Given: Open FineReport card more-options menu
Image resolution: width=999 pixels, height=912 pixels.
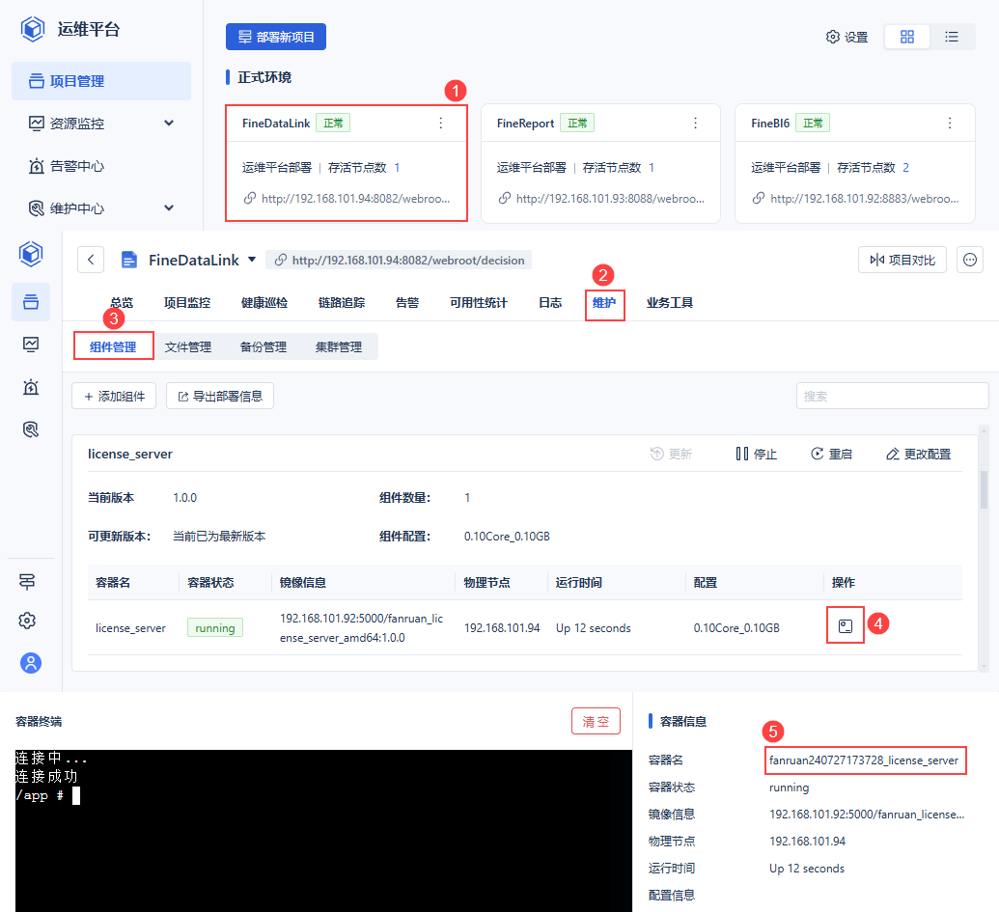Looking at the screenshot, I should tap(695, 123).
